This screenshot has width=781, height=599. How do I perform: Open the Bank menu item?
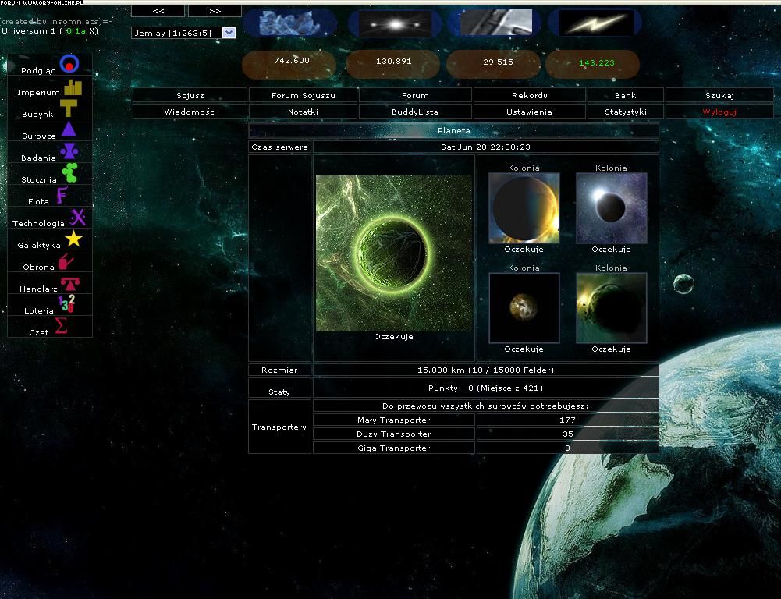pyautogui.click(x=625, y=95)
